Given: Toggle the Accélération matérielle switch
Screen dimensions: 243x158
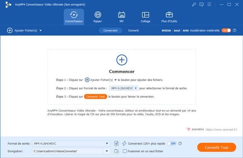Looking at the screenshot, I should [226, 30].
